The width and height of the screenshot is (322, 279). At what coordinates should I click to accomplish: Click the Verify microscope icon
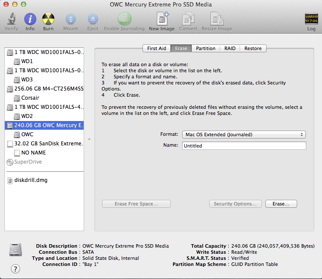(x=11, y=19)
